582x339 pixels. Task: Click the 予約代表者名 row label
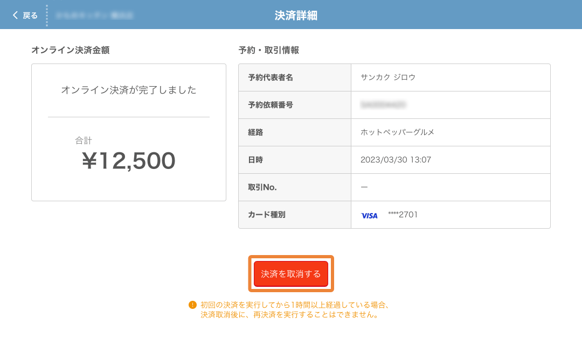pyautogui.click(x=271, y=77)
